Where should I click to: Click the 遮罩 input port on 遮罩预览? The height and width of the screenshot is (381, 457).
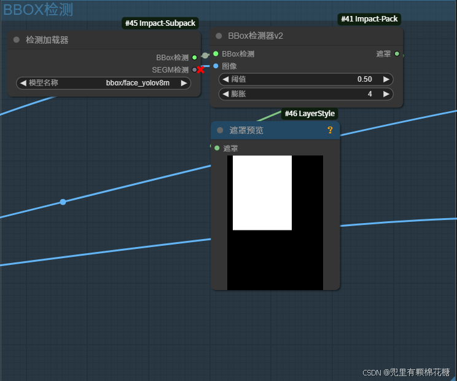[217, 148]
